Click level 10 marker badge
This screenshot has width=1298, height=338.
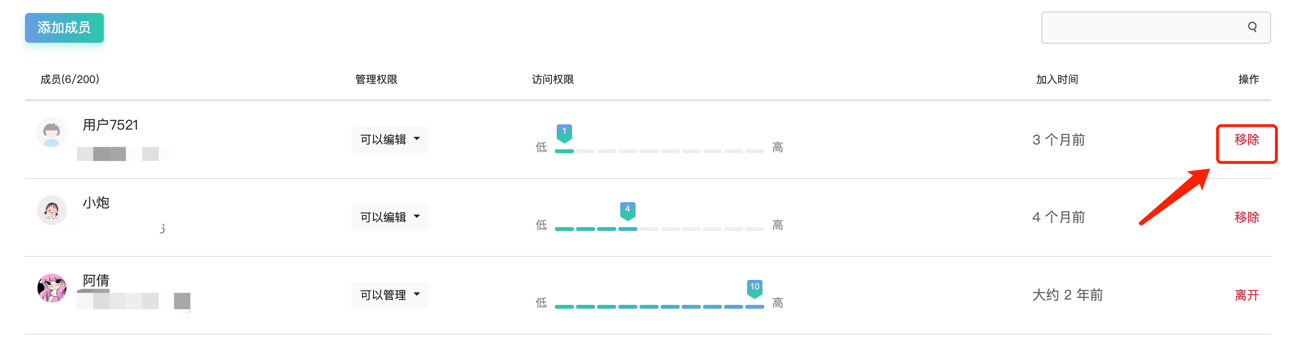(x=754, y=287)
